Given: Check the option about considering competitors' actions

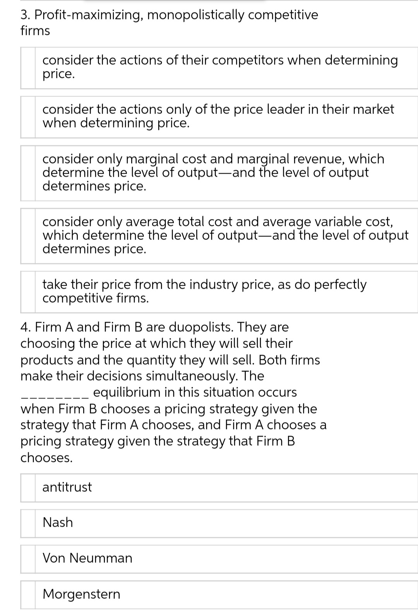Looking at the screenshot, I should pyautogui.click(x=27, y=67).
